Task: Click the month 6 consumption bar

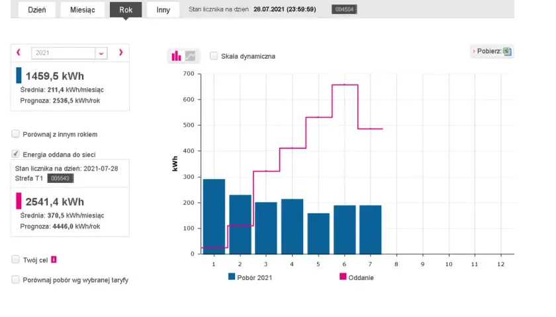Action: 344,230
